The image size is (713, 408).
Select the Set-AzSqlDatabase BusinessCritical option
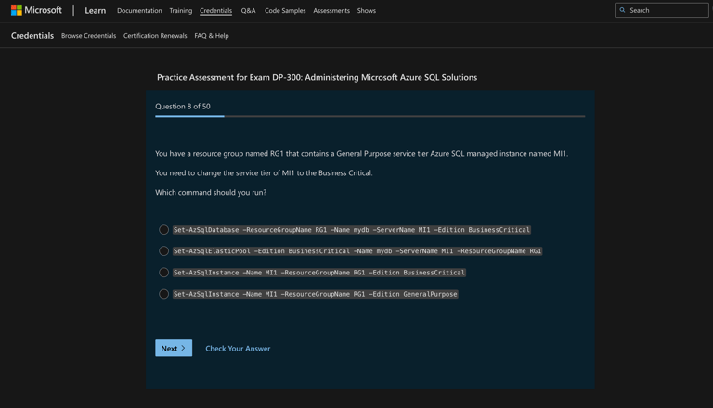(164, 230)
